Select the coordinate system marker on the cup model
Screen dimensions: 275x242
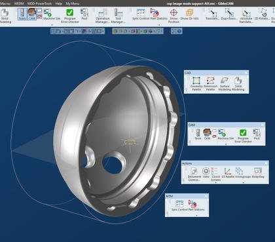pyautogui.click(x=129, y=142)
